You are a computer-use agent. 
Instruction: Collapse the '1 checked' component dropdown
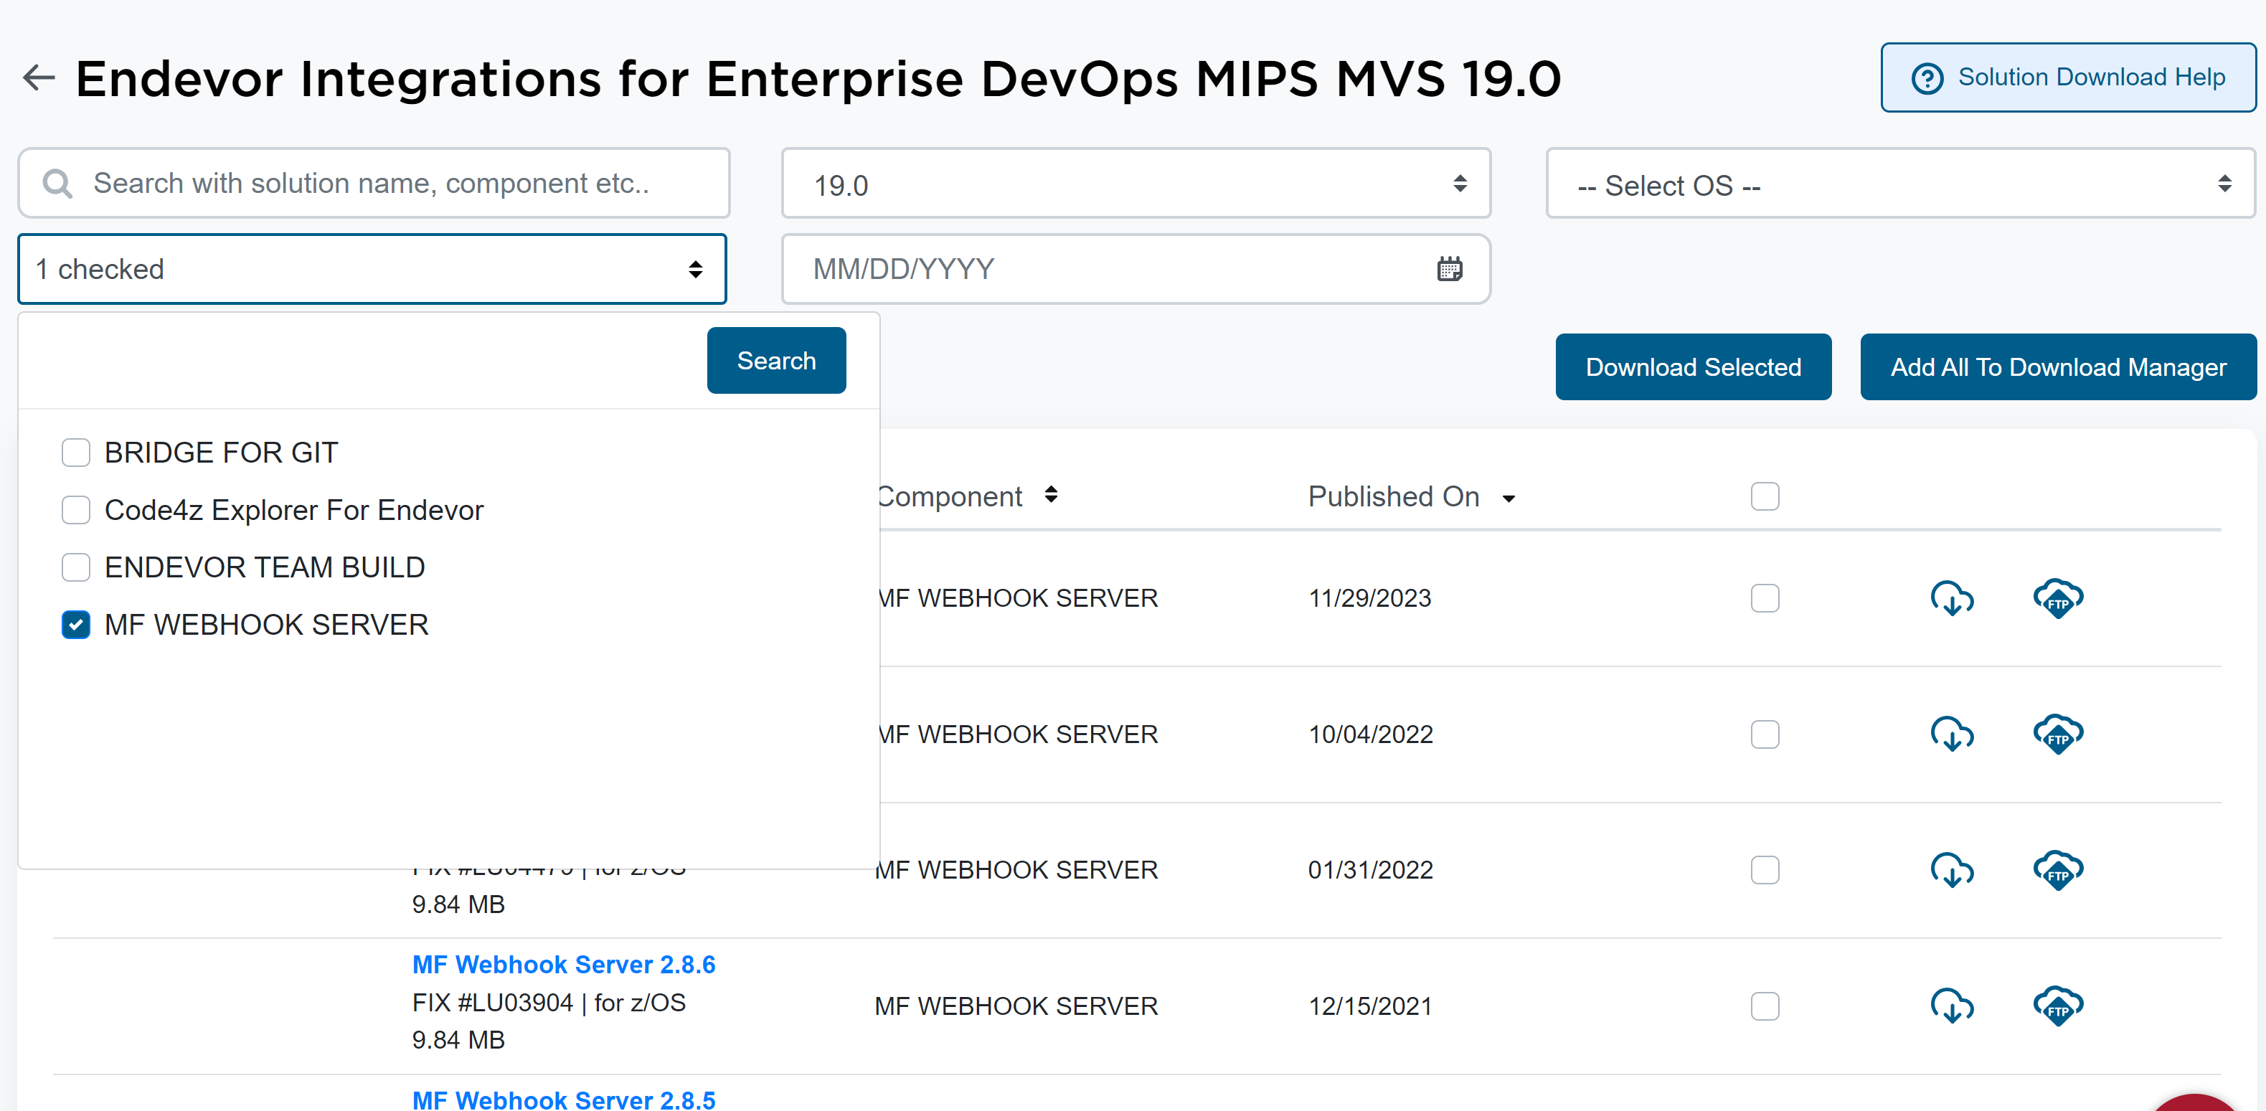(372, 269)
